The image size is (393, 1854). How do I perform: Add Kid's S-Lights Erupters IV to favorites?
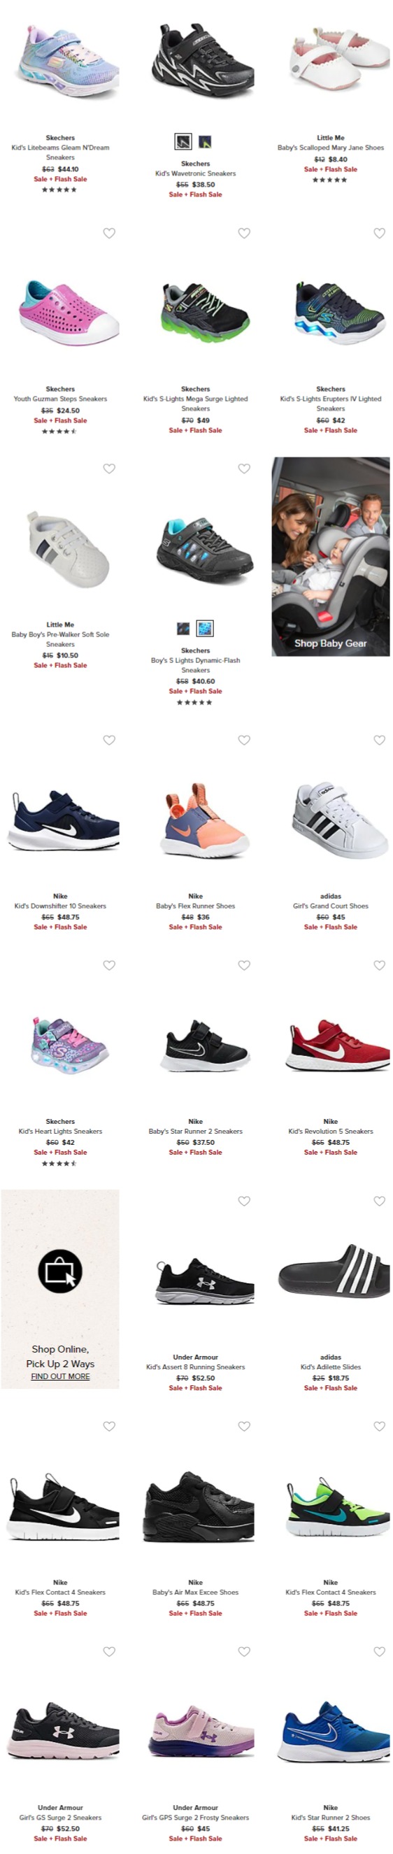click(x=379, y=233)
